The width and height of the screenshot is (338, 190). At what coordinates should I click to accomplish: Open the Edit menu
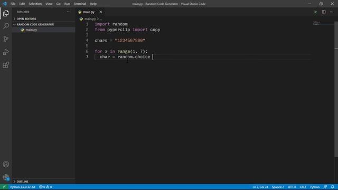(x=22, y=4)
